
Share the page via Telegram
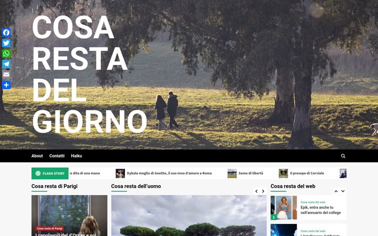click(6, 64)
